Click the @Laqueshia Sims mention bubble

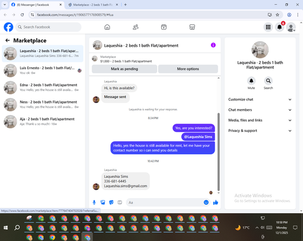(198, 137)
